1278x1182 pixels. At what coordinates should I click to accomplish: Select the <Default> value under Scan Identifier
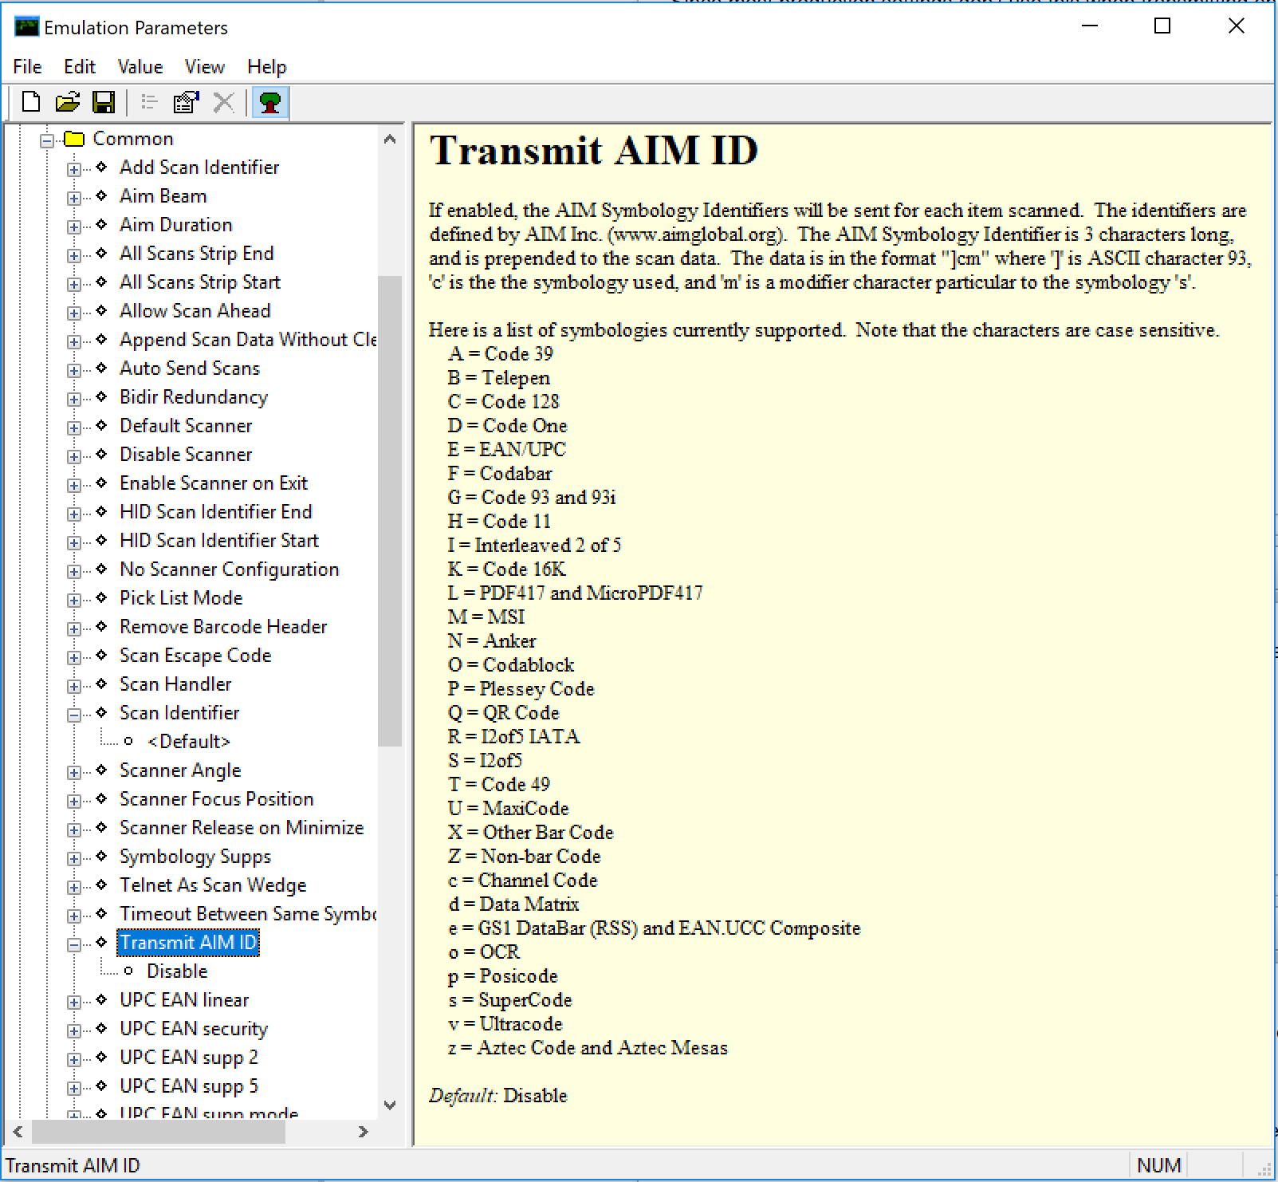188,741
